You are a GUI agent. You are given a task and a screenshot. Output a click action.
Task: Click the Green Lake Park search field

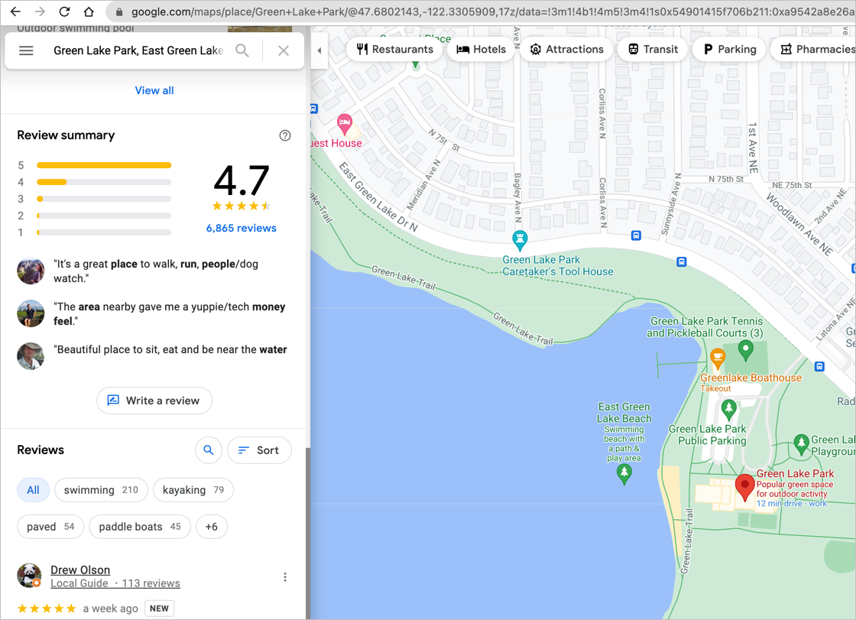[x=138, y=50]
